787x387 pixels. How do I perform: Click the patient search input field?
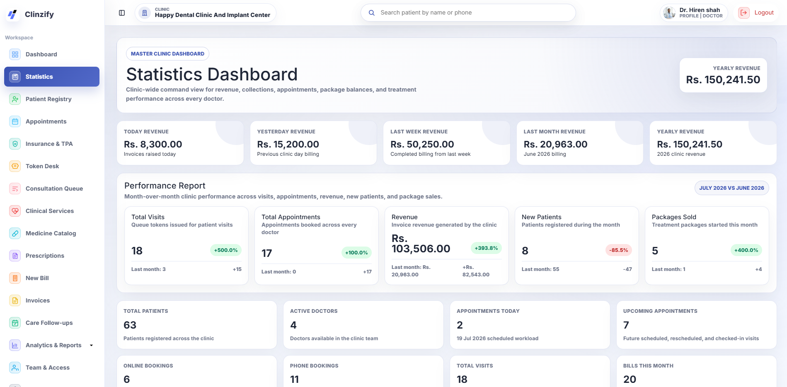[468, 13]
